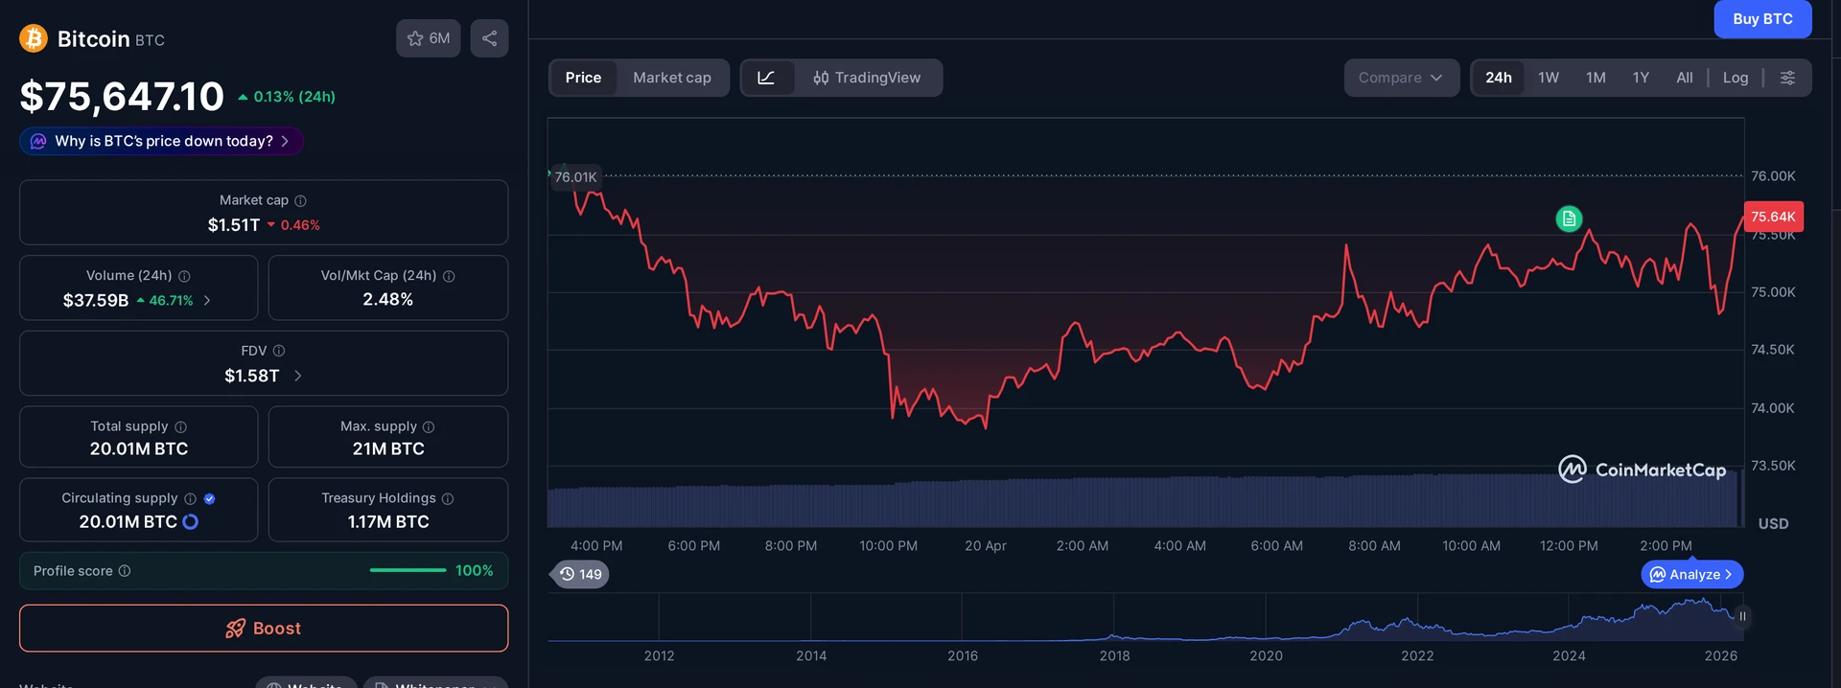The width and height of the screenshot is (1841, 688).
Task: Open Market cap info tooltip icon
Action: tap(300, 200)
